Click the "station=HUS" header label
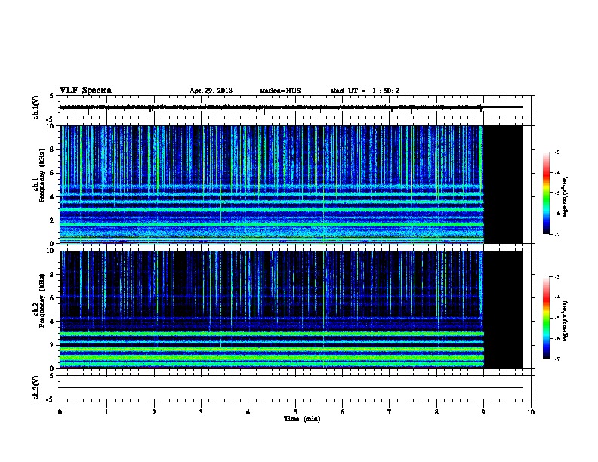598x462 pixels. point(280,91)
